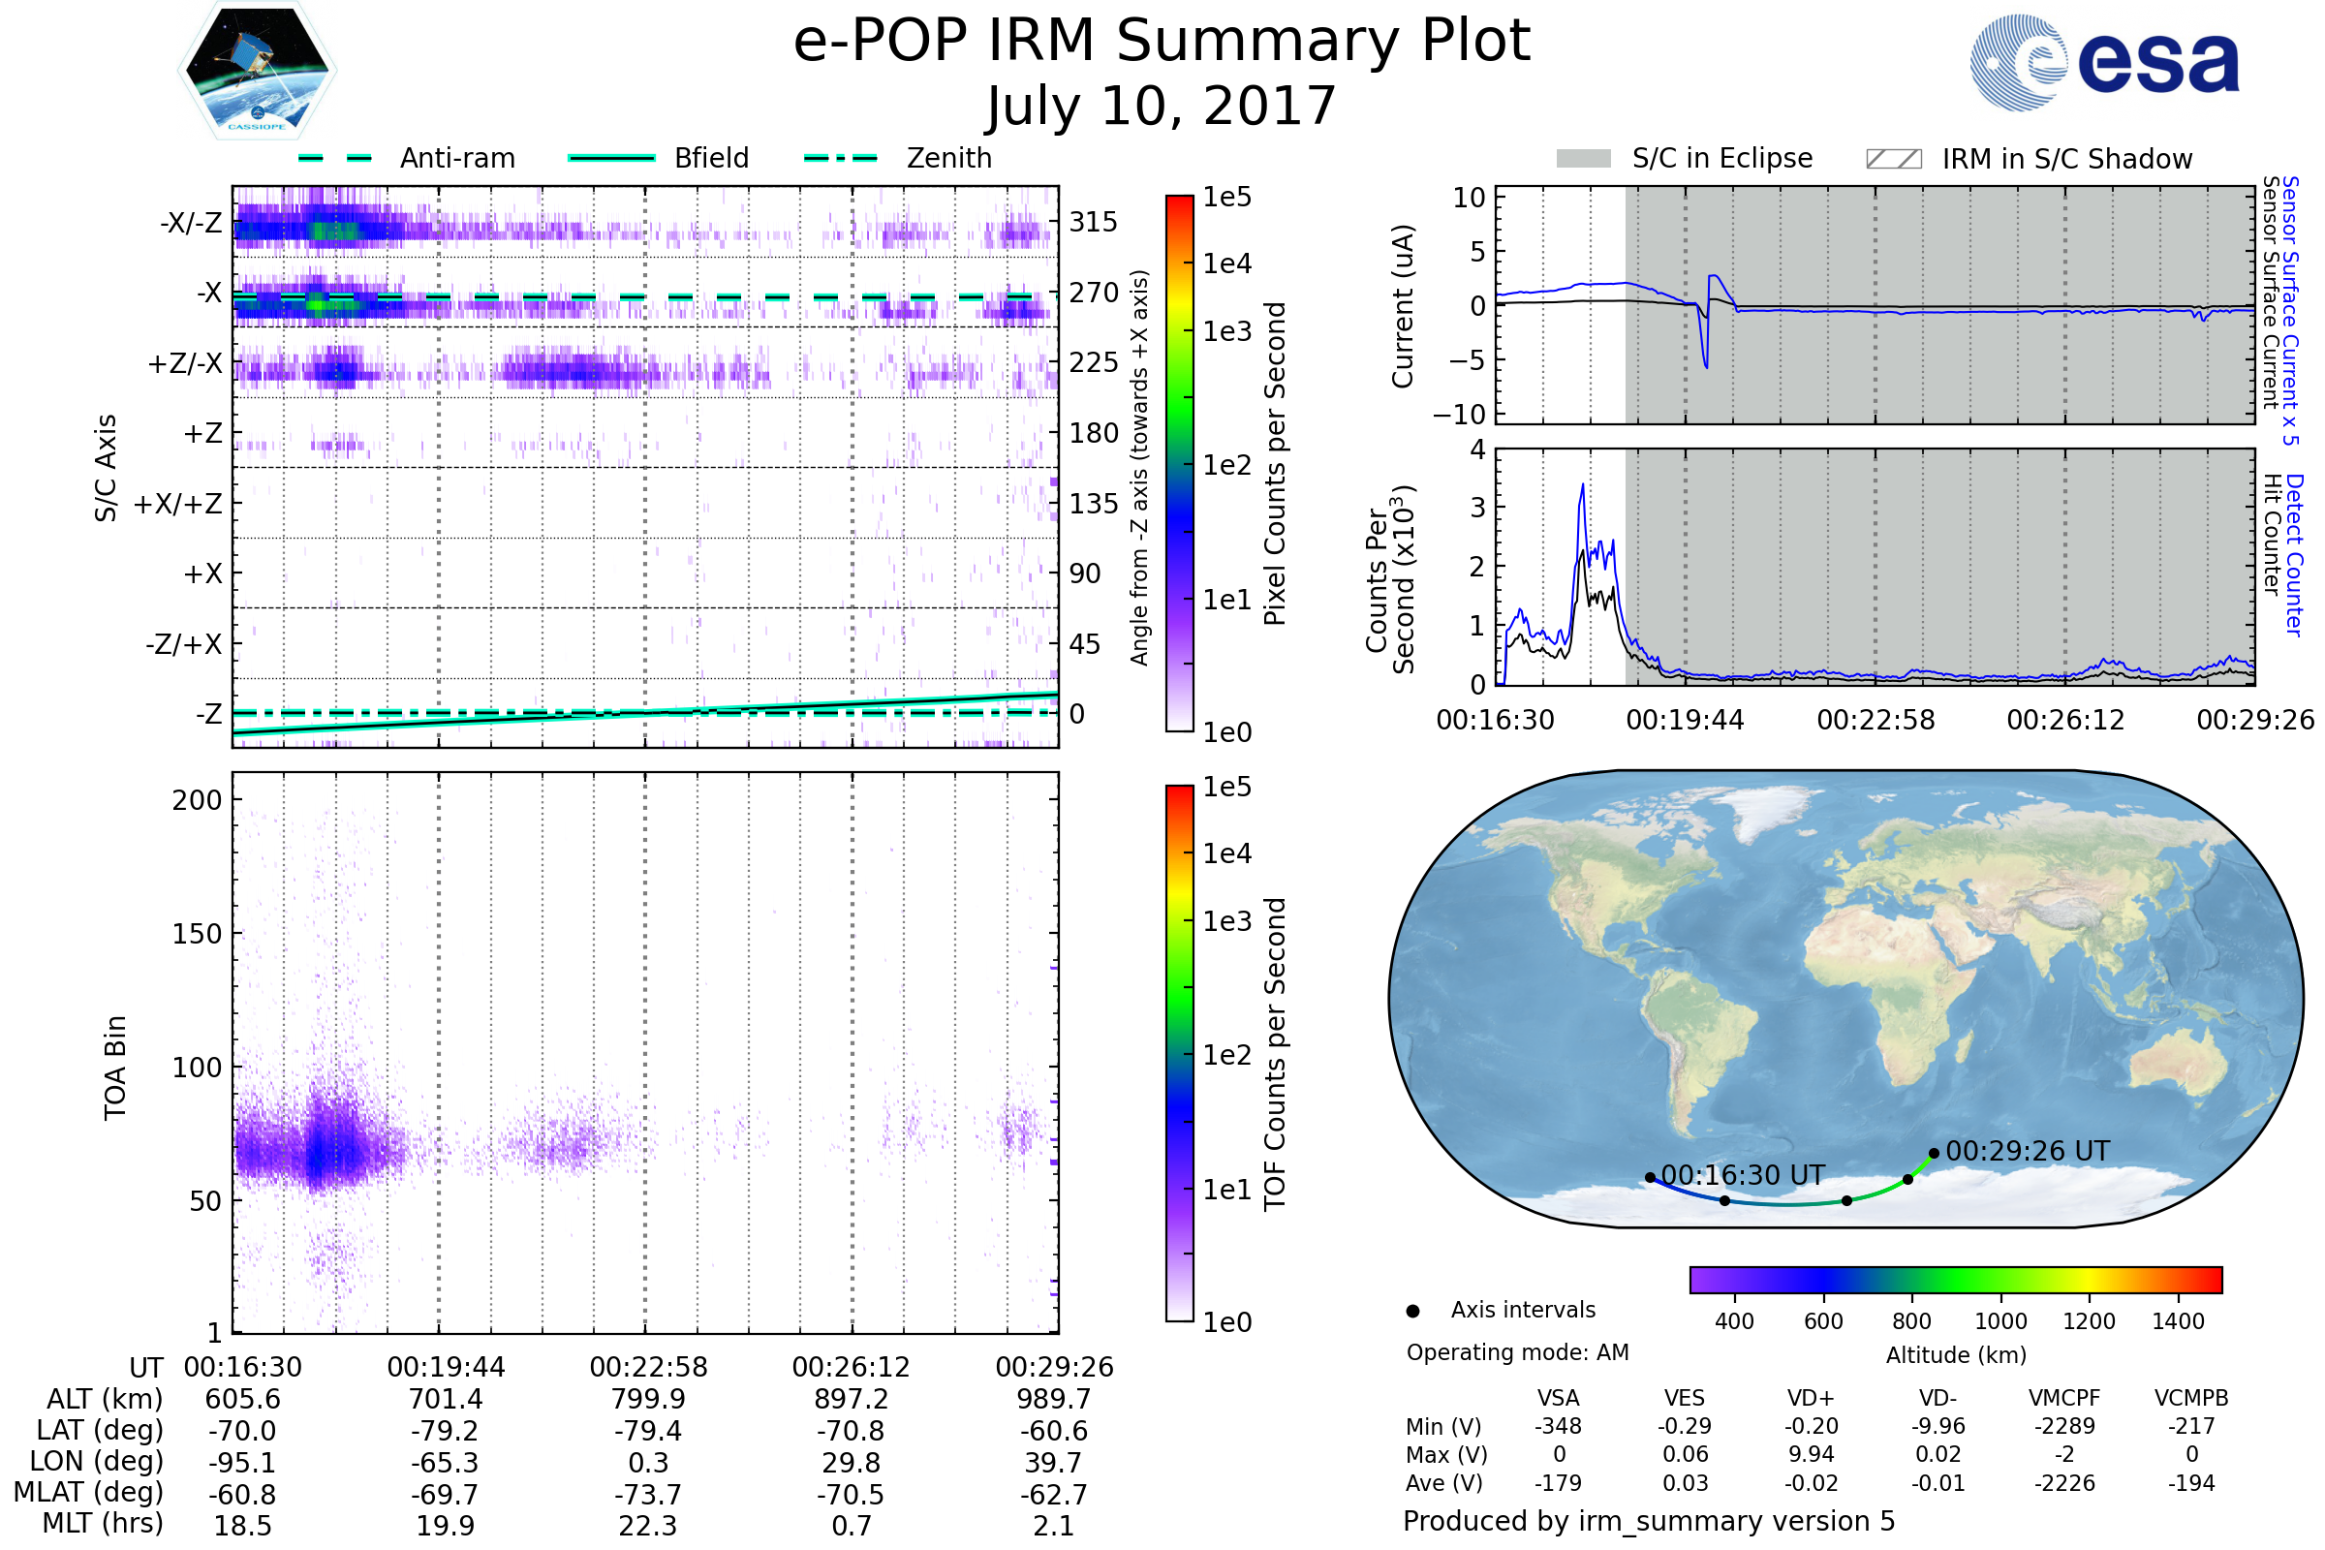Screen dimensions: 2325x1550
Task: Click the TOF Counts per Second colorbar
Action: click(1179, 1053)
